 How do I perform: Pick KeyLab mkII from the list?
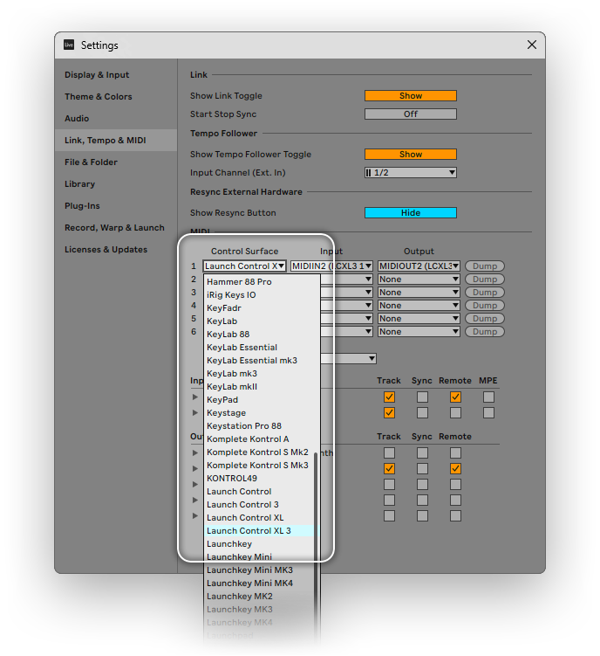pyautogui.click(x=261, y=387)
